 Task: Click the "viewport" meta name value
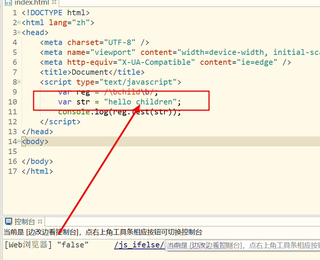113,52
